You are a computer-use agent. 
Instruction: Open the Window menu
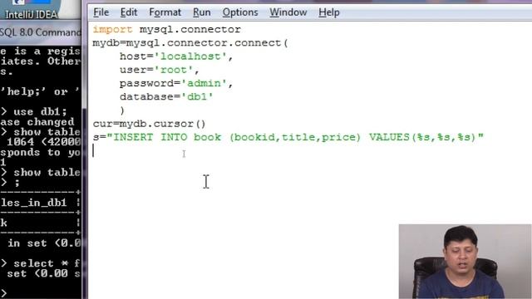288,12
